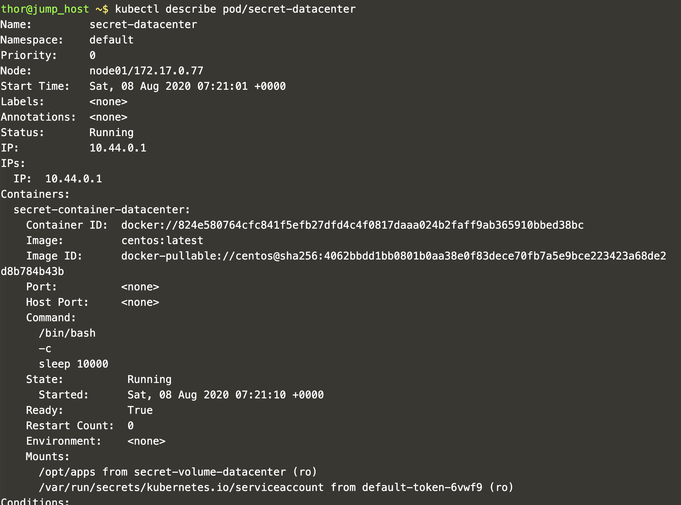The width and height of the screenshot is (681, 505).
Task: Click the thor@jump_host shell prompt
Action: click(x=45, y=9)
